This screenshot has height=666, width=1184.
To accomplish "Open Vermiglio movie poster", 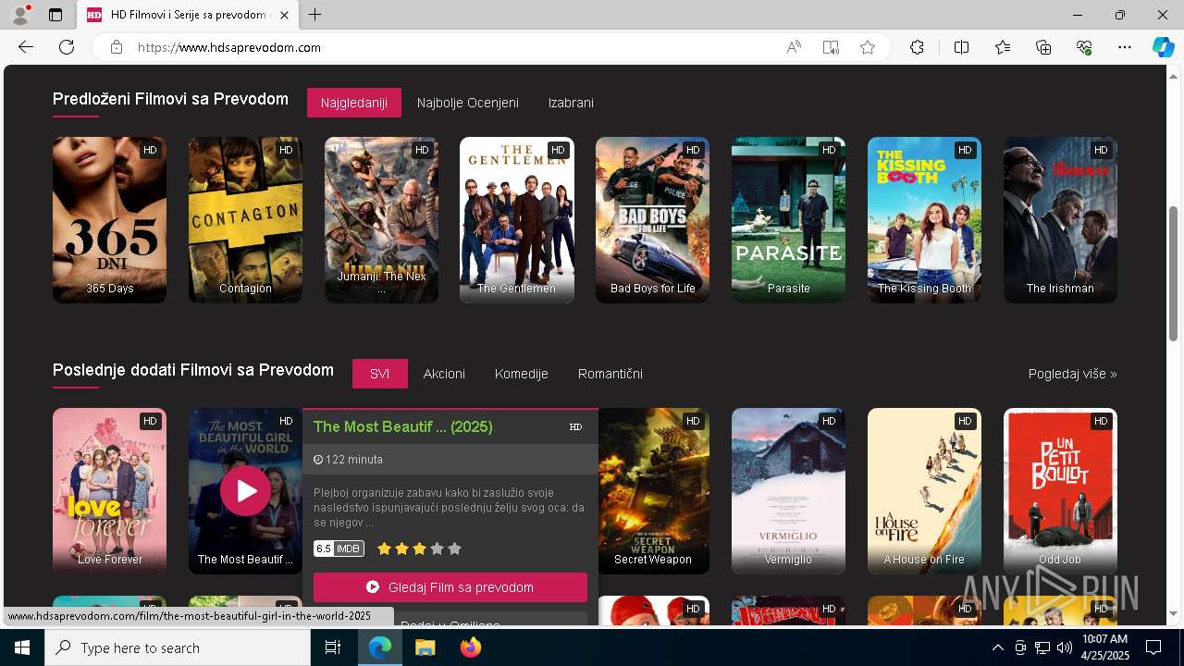I will pos(789,491).
